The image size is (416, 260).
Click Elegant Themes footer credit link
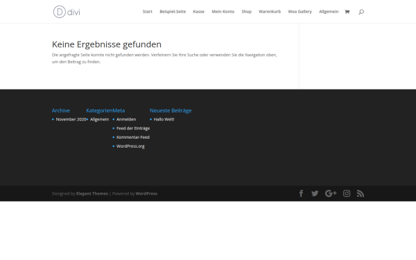tap(92, 193)
